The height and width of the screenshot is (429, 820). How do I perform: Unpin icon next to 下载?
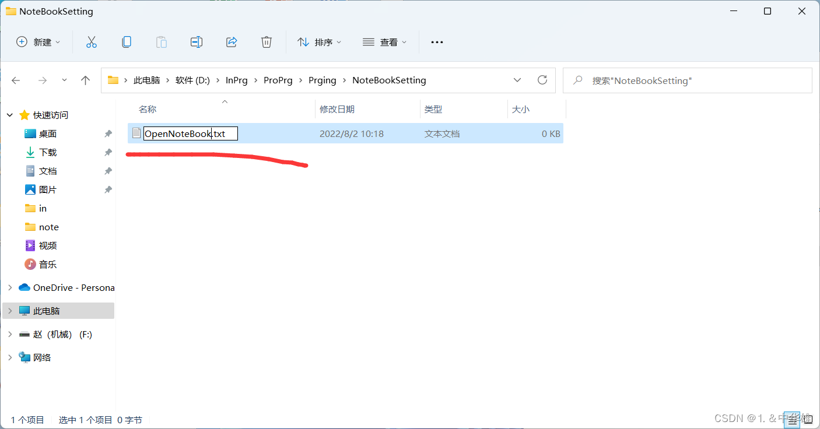[x=108, y=152]
